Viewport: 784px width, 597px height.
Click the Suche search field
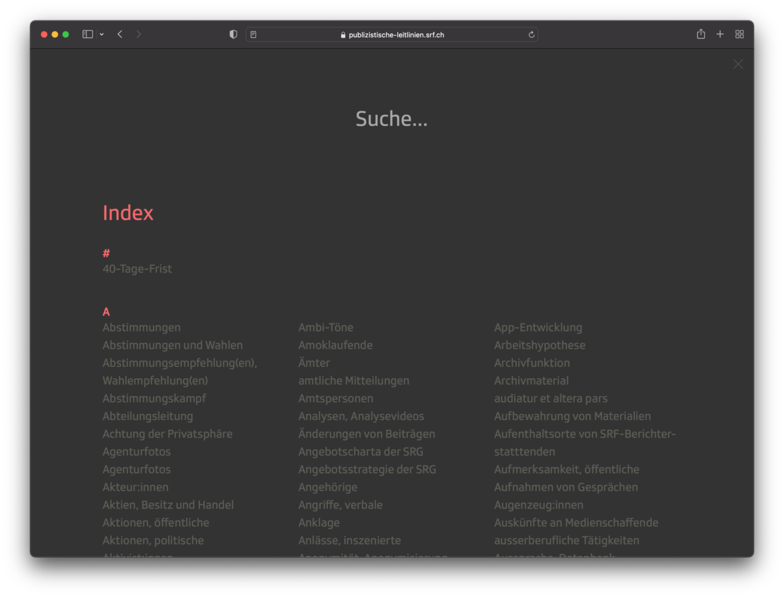(x=391, y=119)
